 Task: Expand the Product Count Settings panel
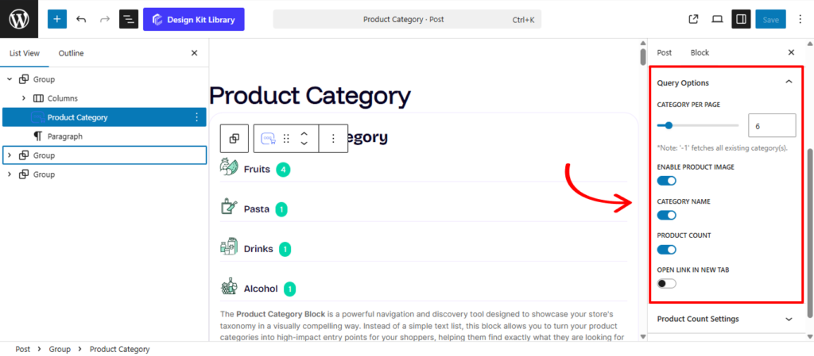(789, 319)
